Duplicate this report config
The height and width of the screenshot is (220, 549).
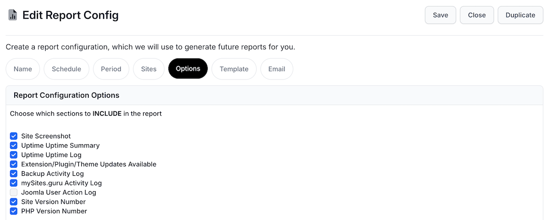coord(520,15)
